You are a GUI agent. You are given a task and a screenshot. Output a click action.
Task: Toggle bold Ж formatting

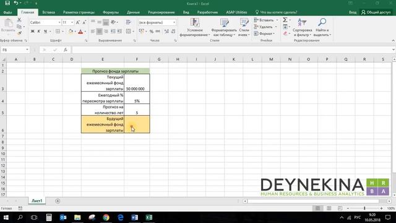(x=32, y=32)
